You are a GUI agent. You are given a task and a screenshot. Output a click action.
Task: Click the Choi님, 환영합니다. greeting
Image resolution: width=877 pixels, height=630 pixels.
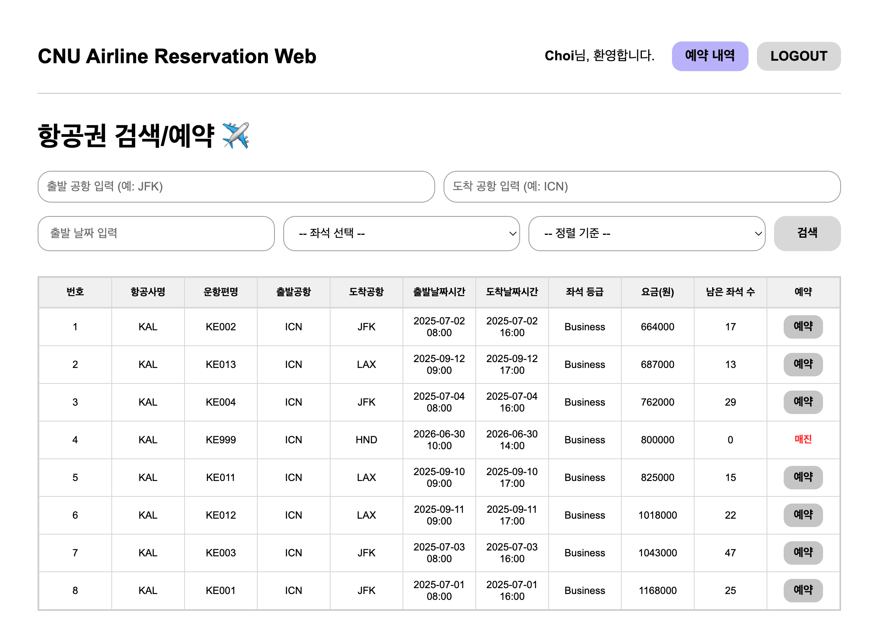(x=600, y=55)
